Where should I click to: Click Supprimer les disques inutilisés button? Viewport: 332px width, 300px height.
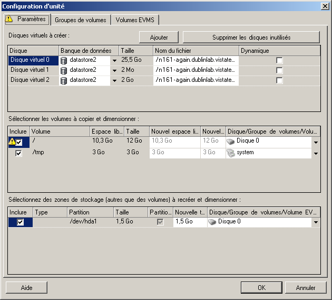(251, 37)
